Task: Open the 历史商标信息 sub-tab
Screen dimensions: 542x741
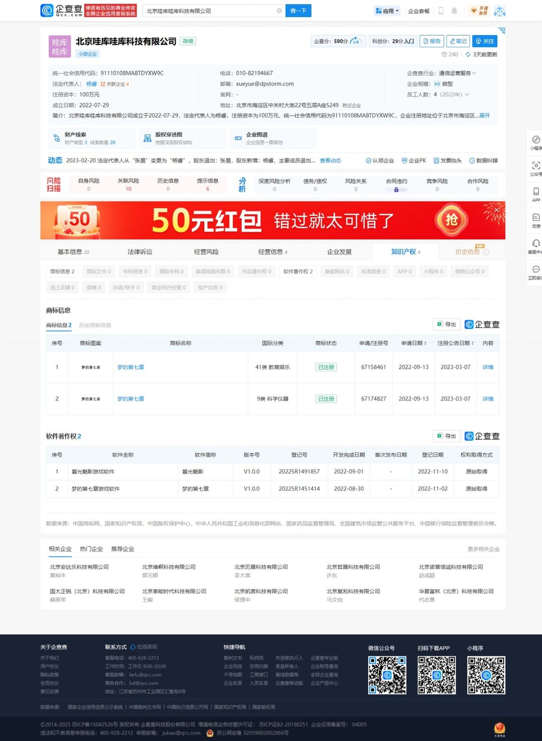Action: click(95, 325)
